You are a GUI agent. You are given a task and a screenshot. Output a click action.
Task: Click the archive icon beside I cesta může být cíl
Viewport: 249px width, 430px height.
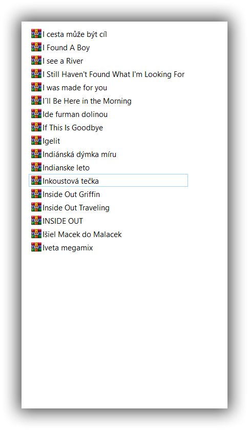pyautogui.click(x=36, y=33)
